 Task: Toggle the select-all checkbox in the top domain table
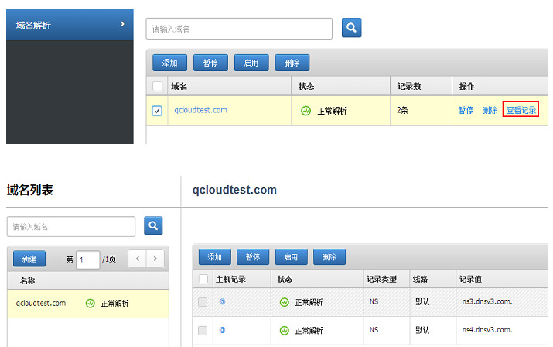157,86
